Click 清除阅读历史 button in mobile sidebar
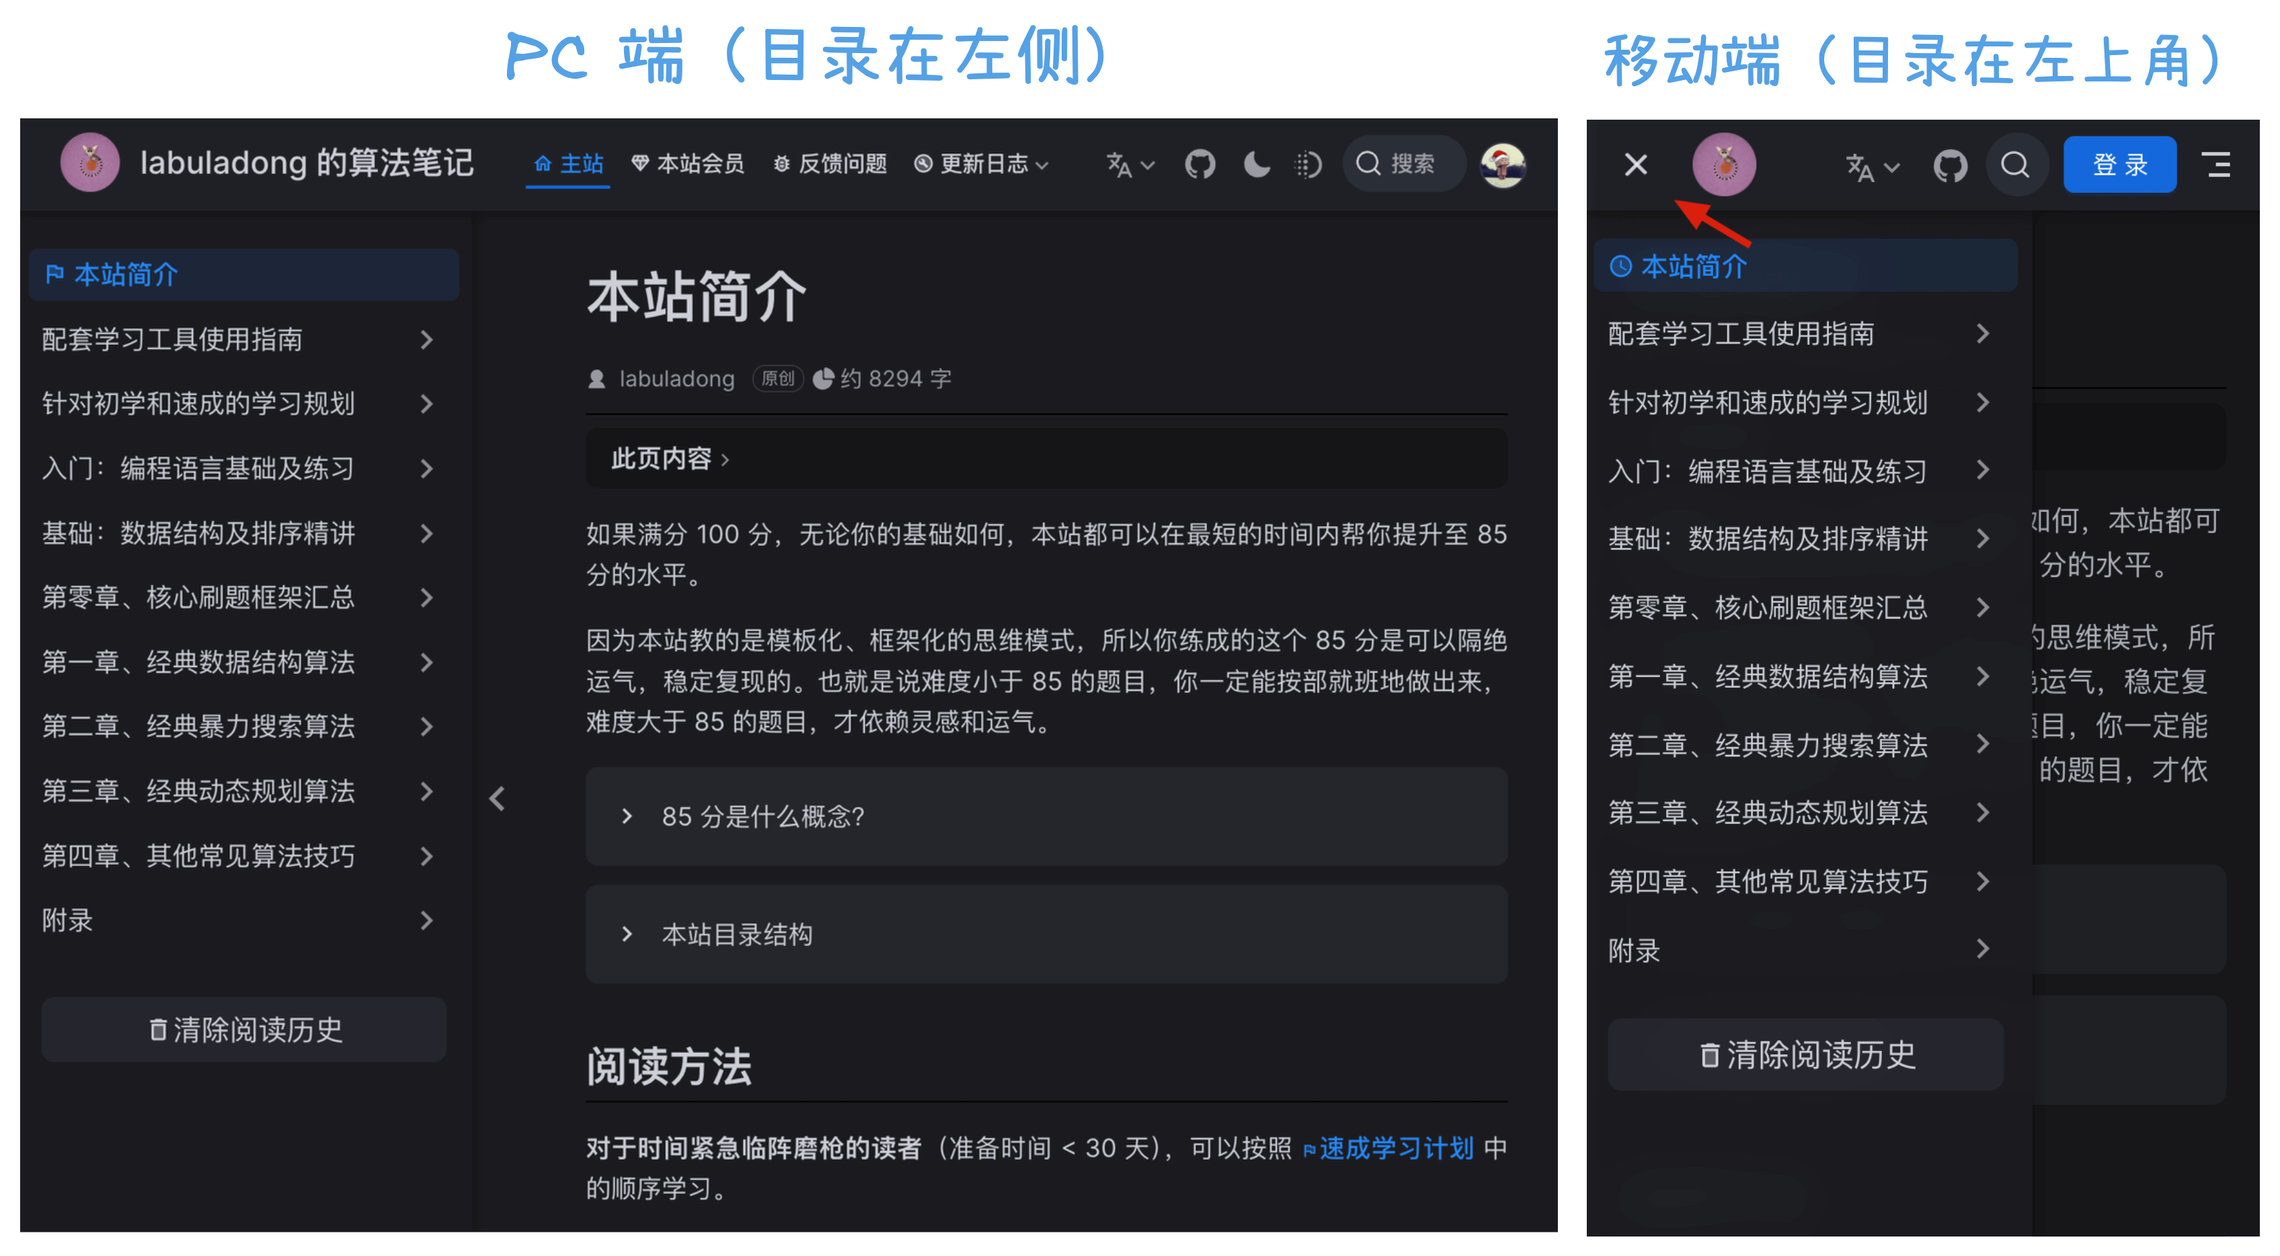This screenshot has height=1256, width=2280. (1805, 1056)
